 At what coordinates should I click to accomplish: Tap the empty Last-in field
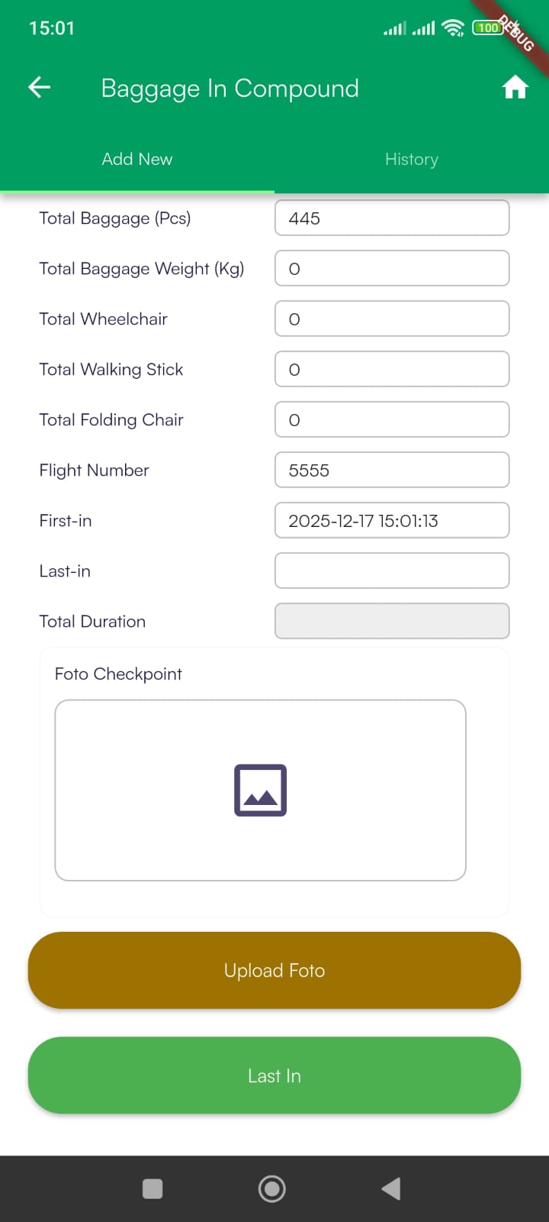click(392, 571)
